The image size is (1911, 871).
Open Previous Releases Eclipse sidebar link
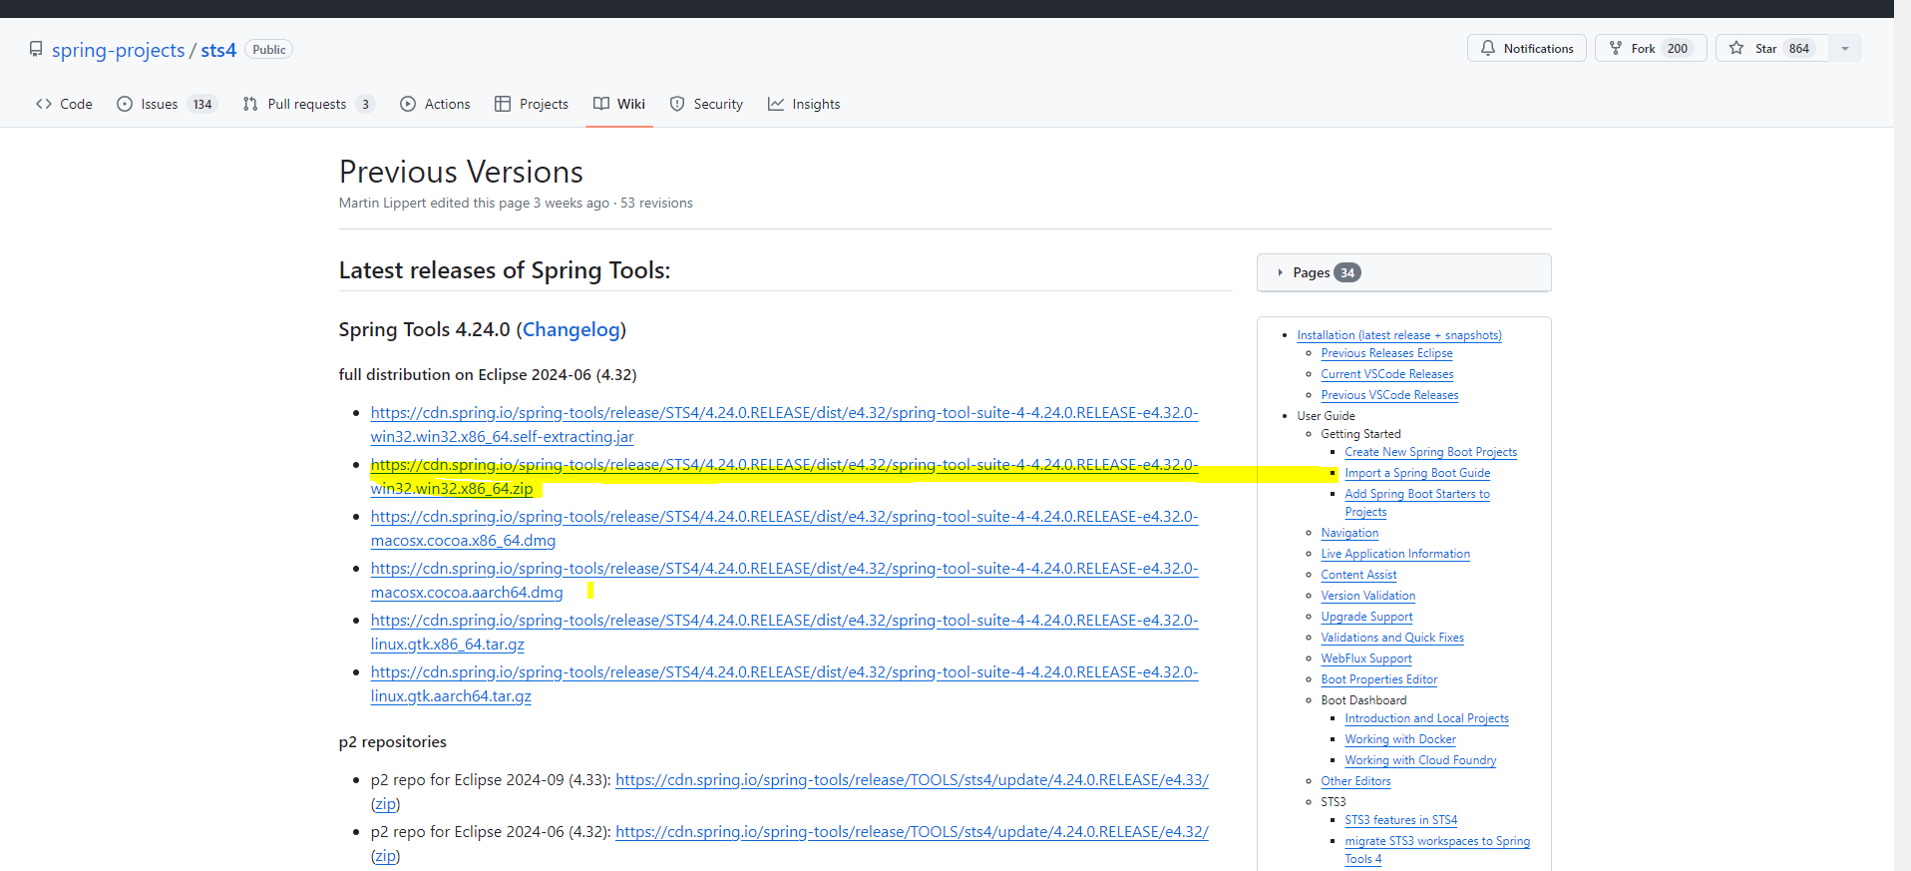coord(1386,353)
